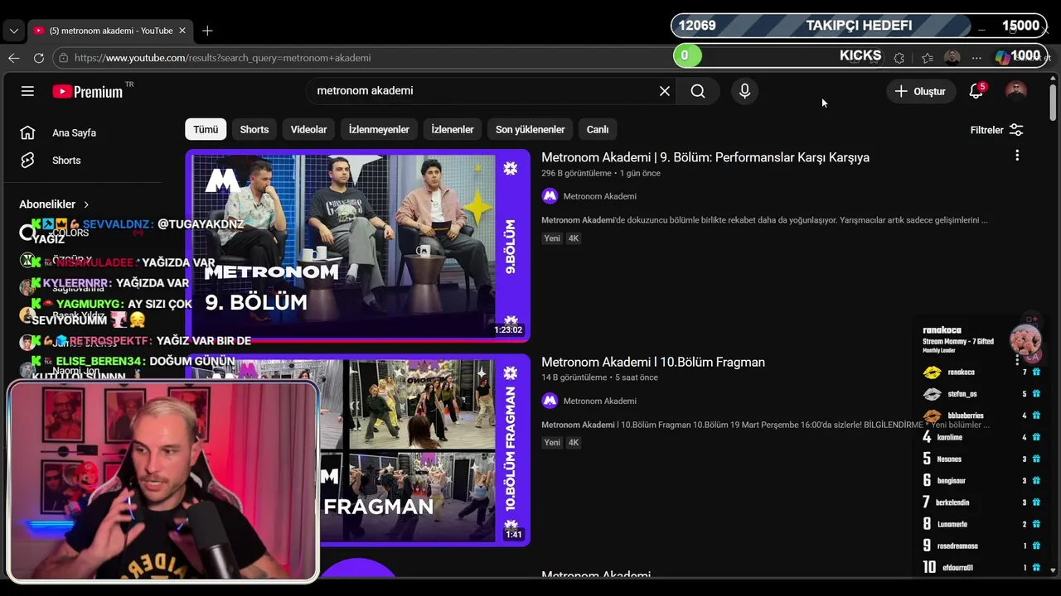
Task: Click the 4K badge under 9. Bölüm
Action: [x=574, y=238]
